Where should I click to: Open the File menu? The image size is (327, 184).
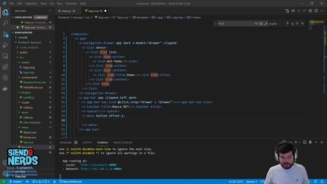tap(11, 4)
